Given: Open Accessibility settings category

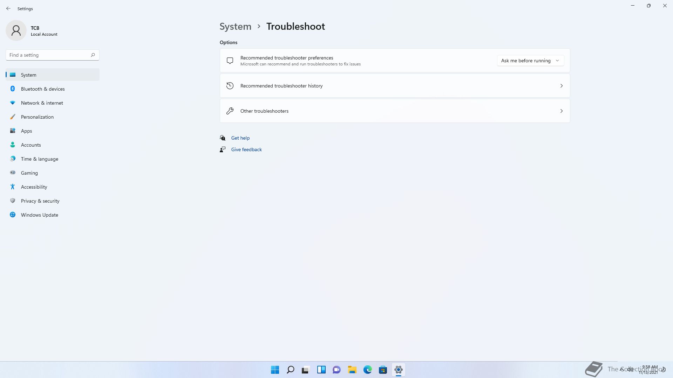Looking at the screenshot, I should coord(53,187).
